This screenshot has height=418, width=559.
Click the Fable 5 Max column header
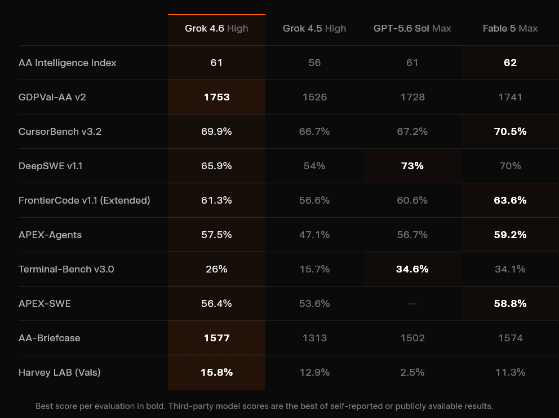pos(510,29)
